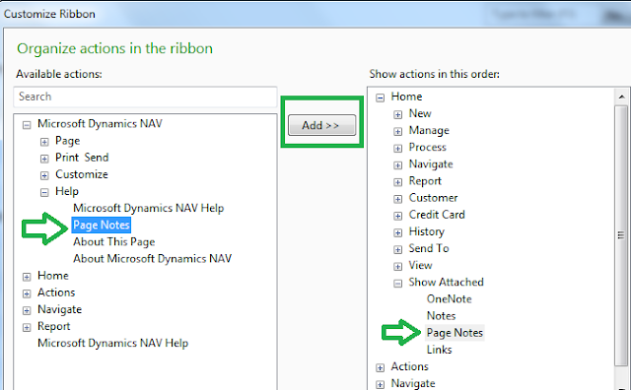Click the Search actions input field
The image size is (631, 390).
click(x=145, y=97)
